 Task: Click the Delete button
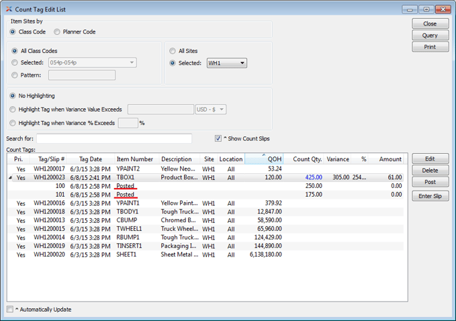430,171
